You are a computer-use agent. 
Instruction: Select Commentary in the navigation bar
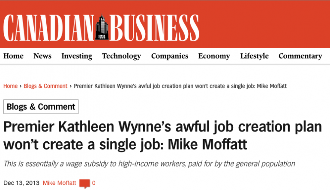(x=300, y=56)
